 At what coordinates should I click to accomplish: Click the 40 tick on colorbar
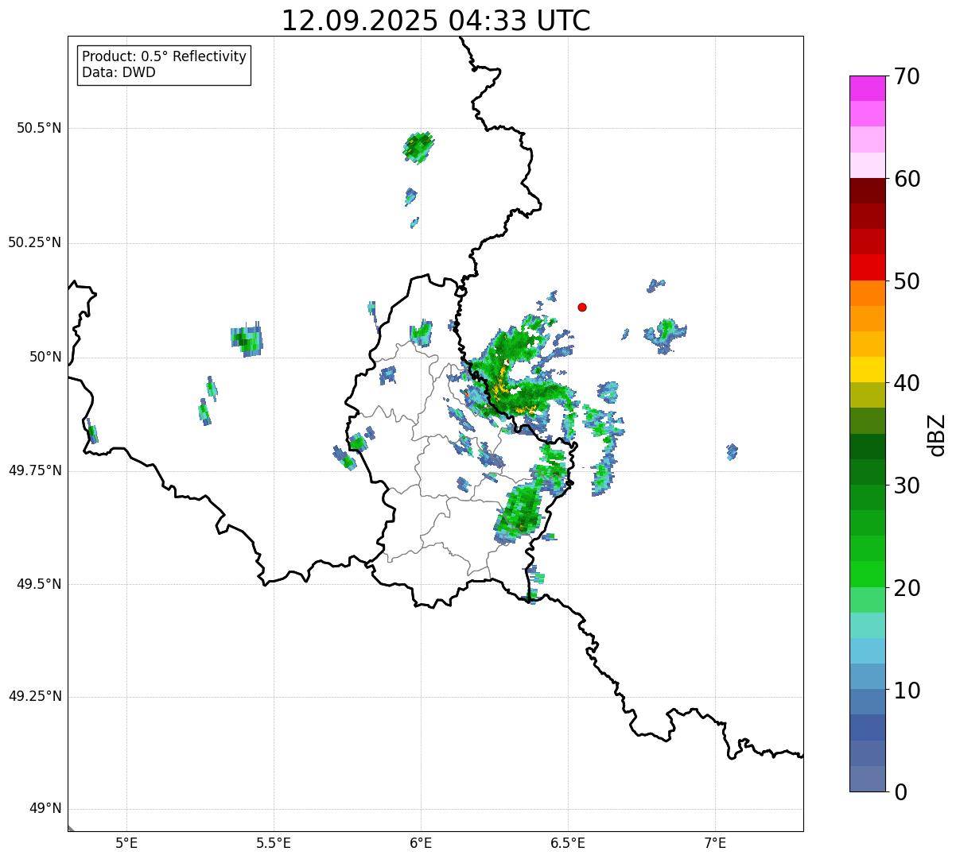point(906,383)
